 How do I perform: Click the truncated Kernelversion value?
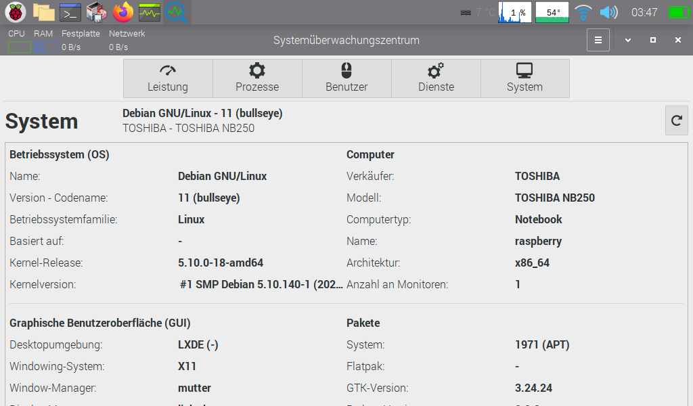pos(261,284)
